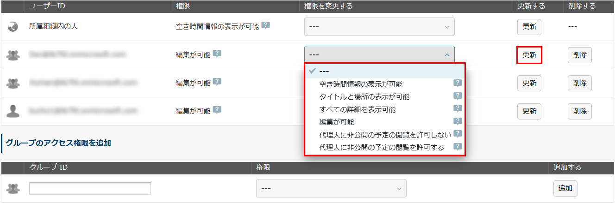Click the 削除する column header
The height and width of the screenshot is (203, 615).
click(582, 6)
